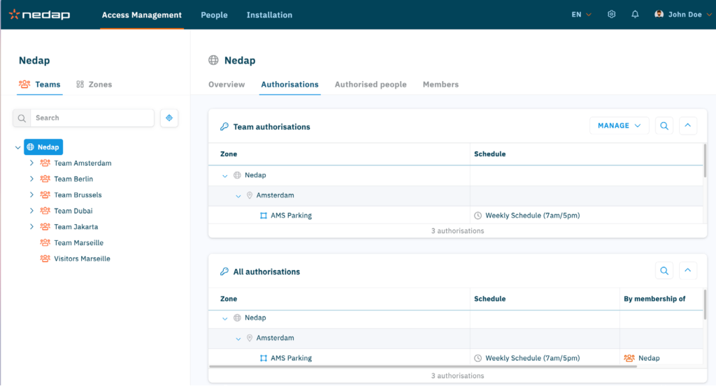The width and height of the screenshot is (716, 391).
Task: Switch to the Zones tab
Action: click(94, 84)
